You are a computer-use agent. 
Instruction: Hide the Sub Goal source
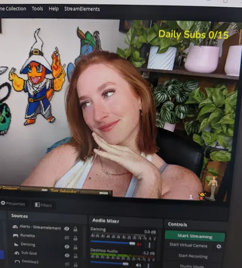click(67, 255)
